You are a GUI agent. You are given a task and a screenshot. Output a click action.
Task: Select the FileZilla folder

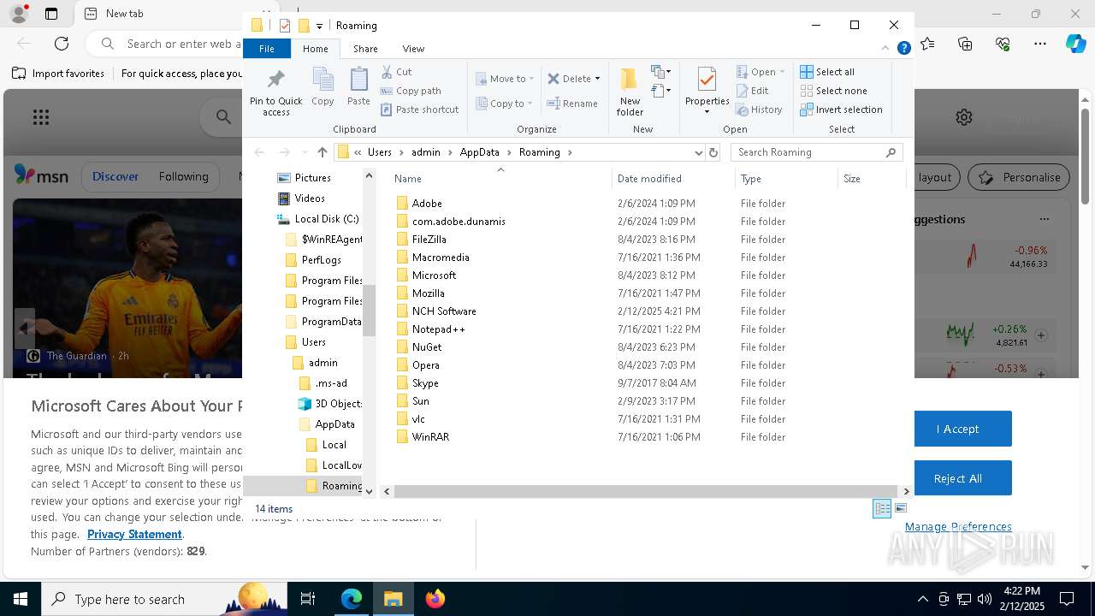point(429,240)
